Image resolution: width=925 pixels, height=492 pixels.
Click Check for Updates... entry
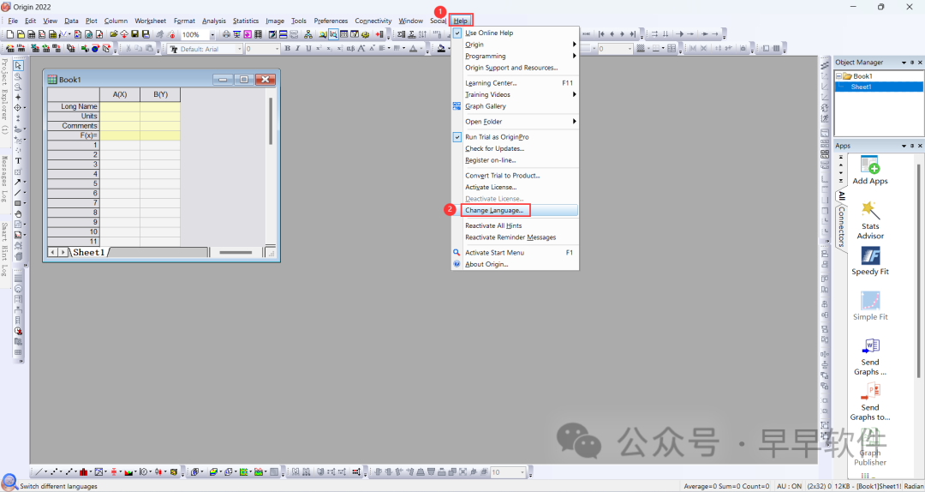click(494, 148)
